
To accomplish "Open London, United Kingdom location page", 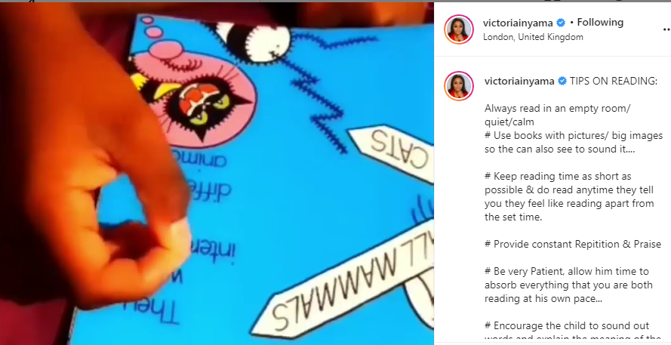I will pos(533,37).
